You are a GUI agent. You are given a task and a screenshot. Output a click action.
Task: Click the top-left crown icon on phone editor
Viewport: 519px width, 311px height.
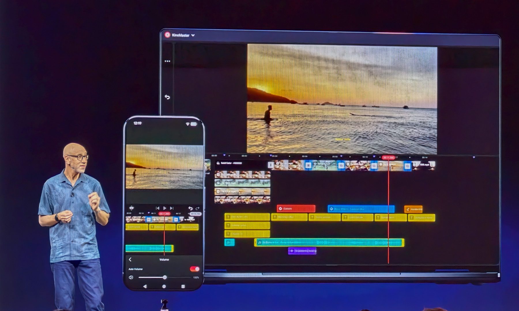131,208
